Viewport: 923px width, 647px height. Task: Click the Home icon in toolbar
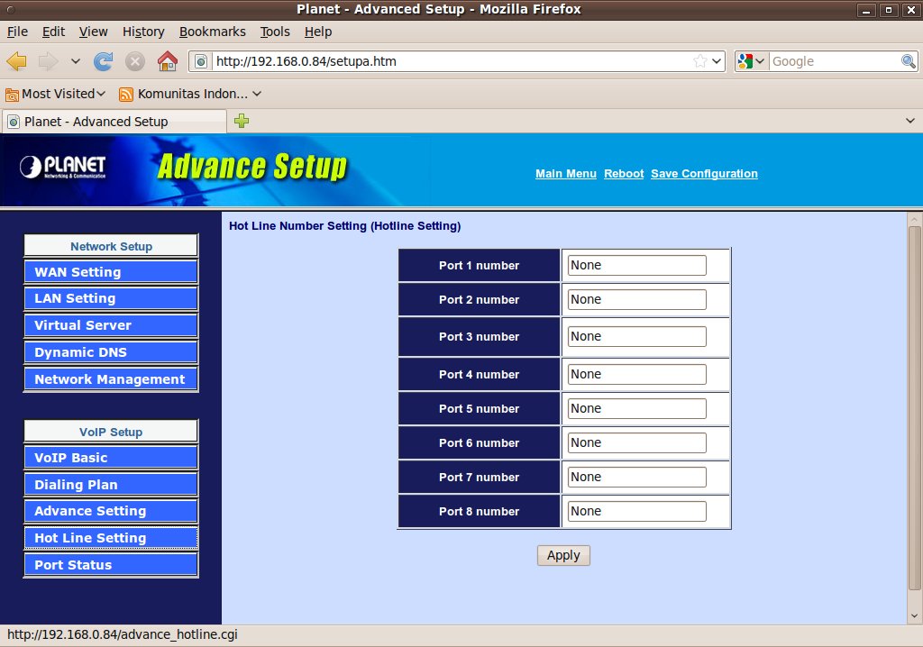[167, 61]
